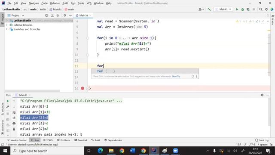Image resolution: width=275 pixels, height=155 pixels.
Task: Open Build tool window
Action: pos(95,140)
